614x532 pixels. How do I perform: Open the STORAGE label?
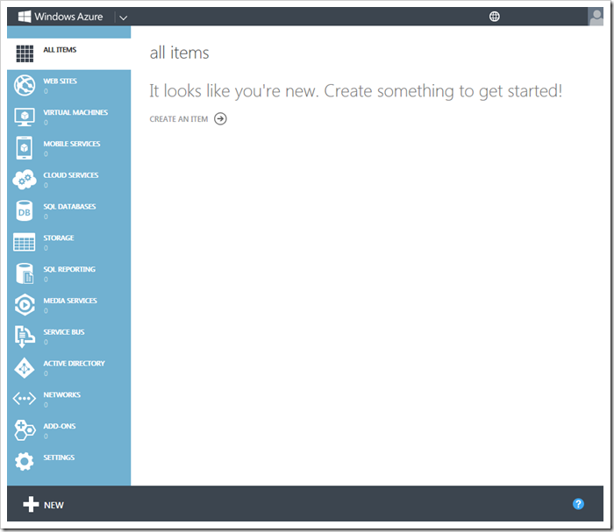[59, 238]
